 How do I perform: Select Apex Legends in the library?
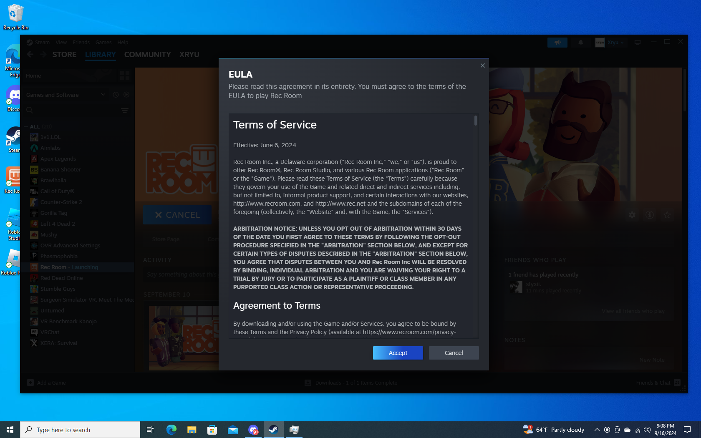58,159
